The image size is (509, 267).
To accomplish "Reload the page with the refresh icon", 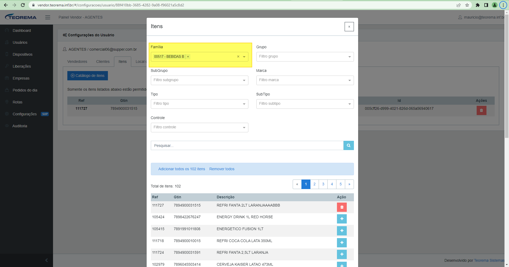I will tap(23, 5).
